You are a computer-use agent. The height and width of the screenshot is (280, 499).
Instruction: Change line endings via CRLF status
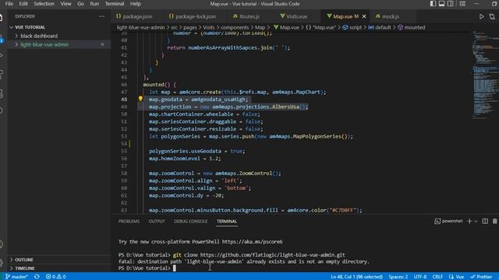coord(437,277)
